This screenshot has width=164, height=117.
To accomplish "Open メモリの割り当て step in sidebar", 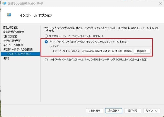I will tap(12, 41).
